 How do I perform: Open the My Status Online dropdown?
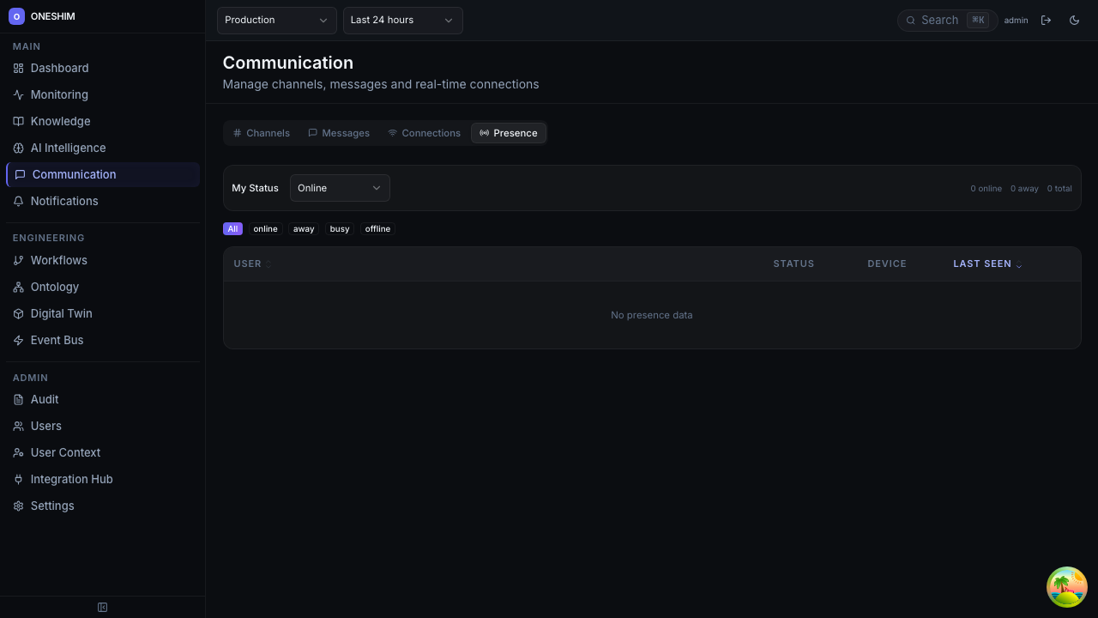click(x=340, y=188)
